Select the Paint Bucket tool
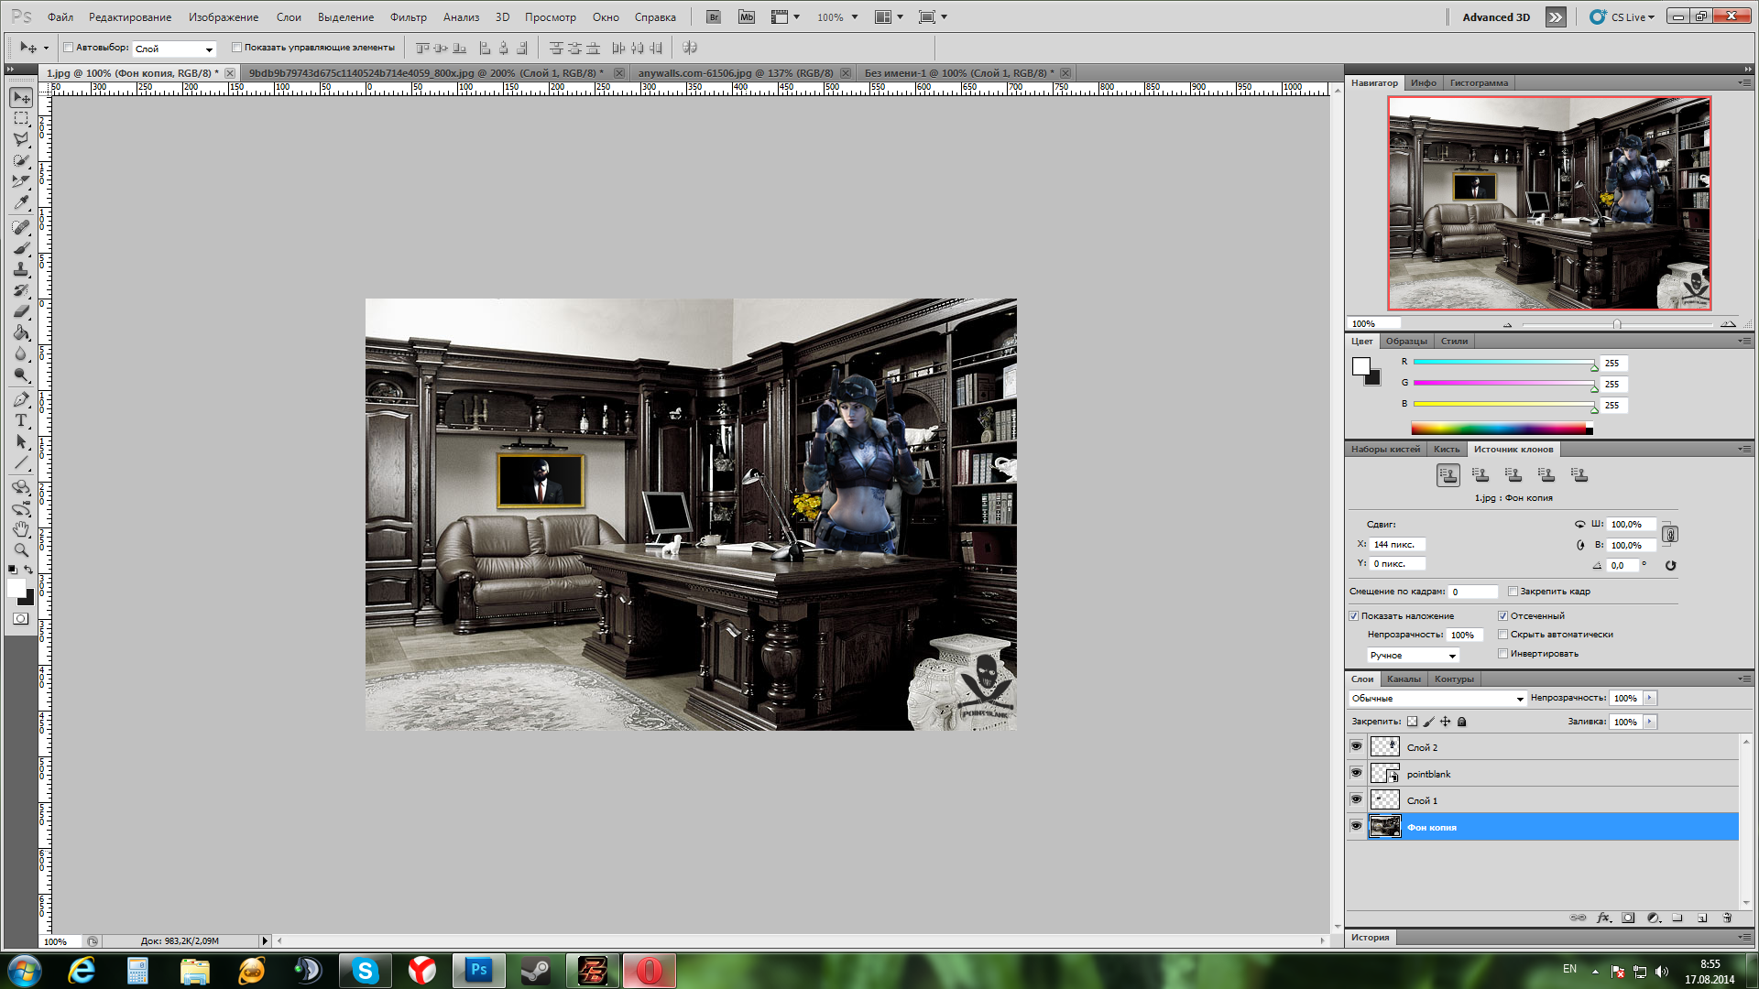 pyautogui.click(x=21, y=332)
